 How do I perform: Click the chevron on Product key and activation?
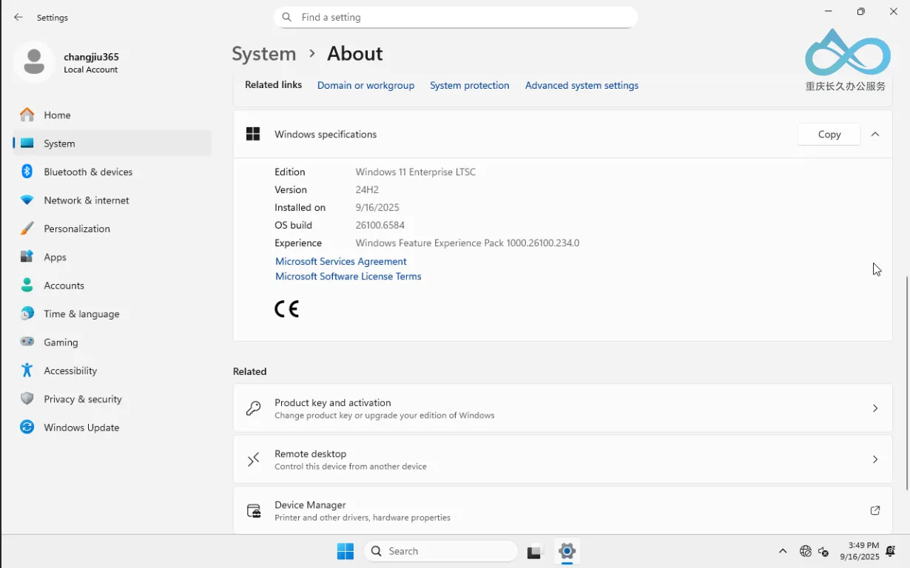click(875, 408)
